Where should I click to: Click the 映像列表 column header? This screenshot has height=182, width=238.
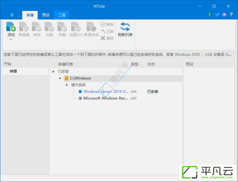click(x=90, y=64)
